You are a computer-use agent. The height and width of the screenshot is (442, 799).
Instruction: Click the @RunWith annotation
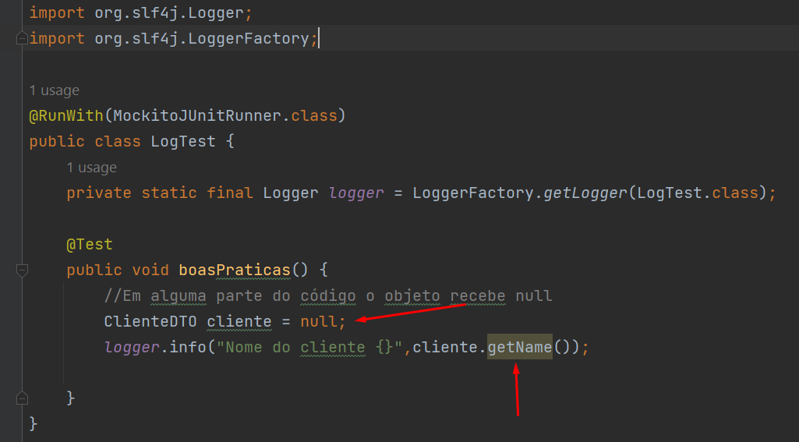coord(66,115)
